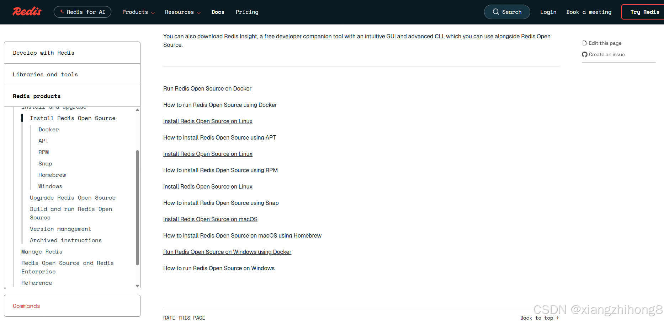This screenshot has width=664, height=321.
Task: Click the sidebar scrollbar down arrow
Action: 137,286
